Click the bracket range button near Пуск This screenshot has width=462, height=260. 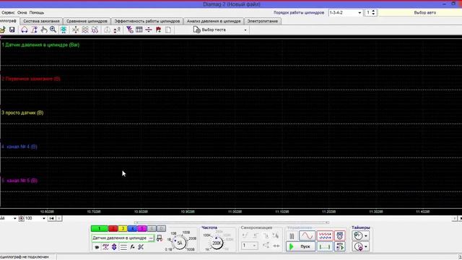(x=324, y=246)
